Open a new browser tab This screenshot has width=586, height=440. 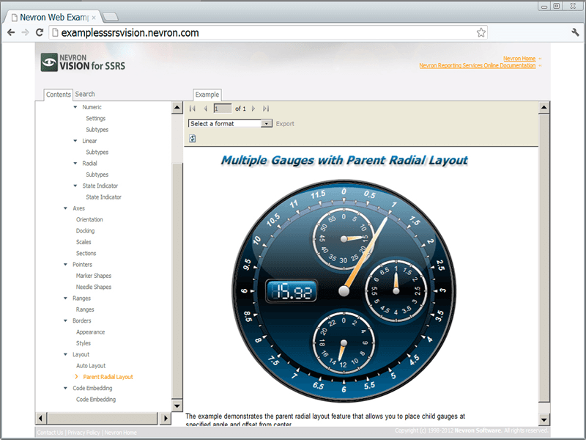click(111, 17)
